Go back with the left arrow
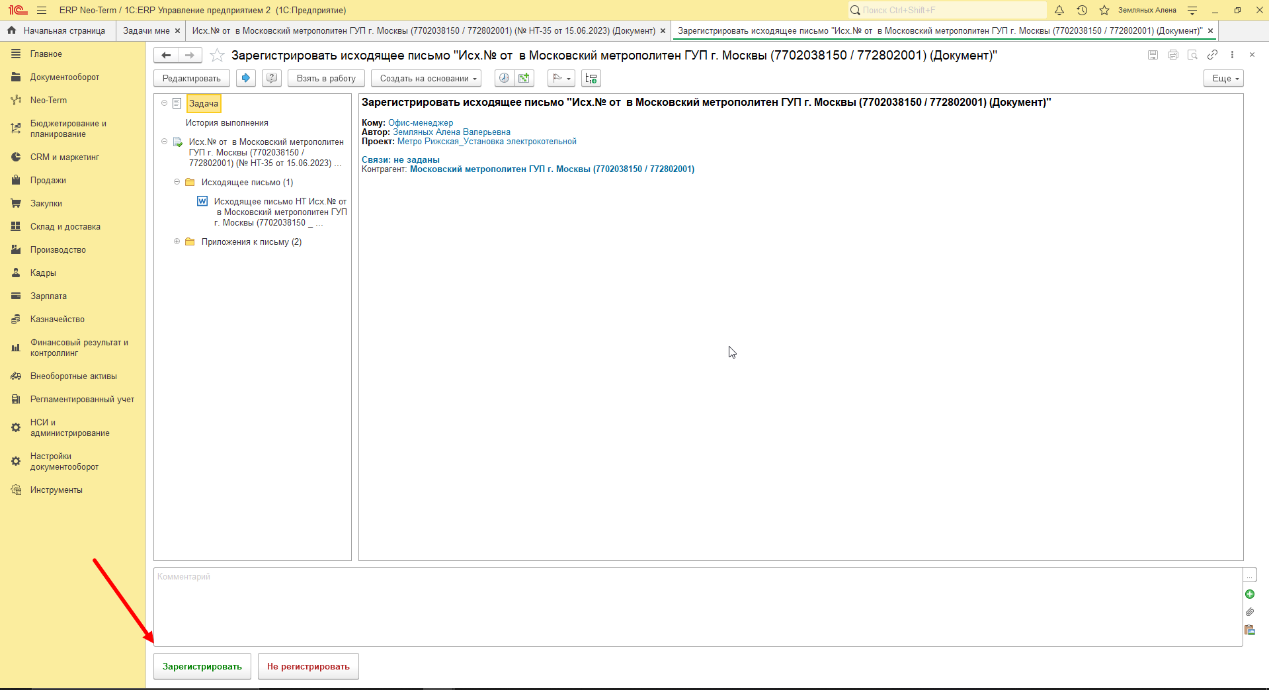This screenshot has height=690, width=1269. pos(167,56)
